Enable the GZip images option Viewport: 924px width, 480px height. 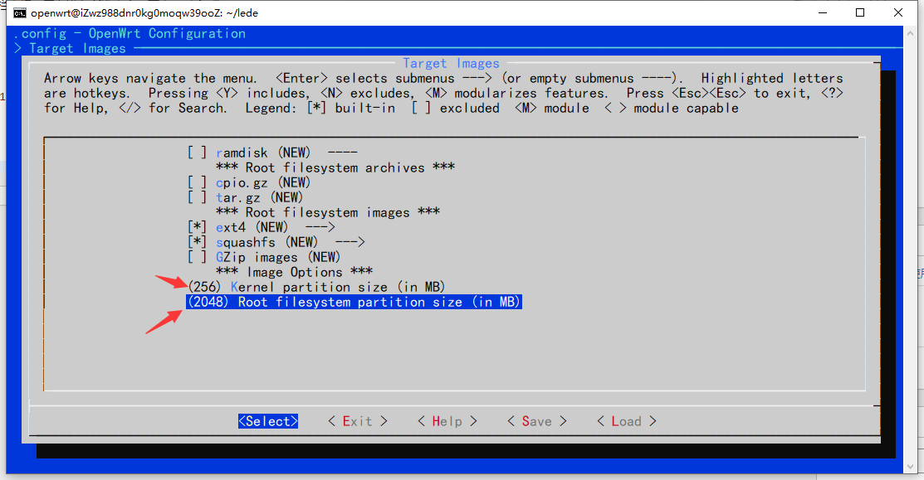pos(198,257)
